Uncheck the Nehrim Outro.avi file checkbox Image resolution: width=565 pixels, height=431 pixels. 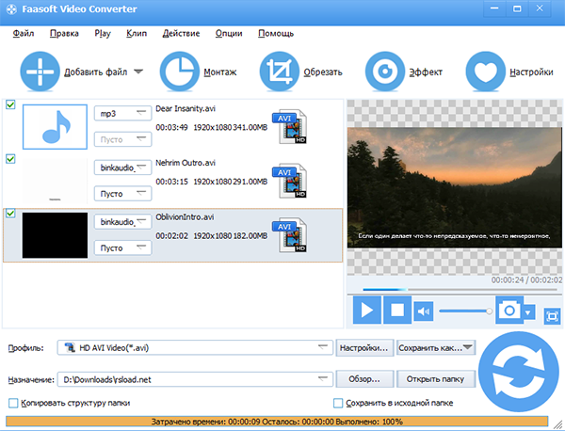click(10, 159)
